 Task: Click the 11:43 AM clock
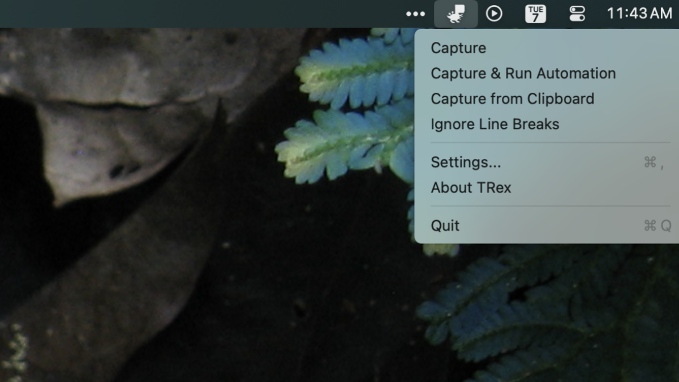coord(639,14)
